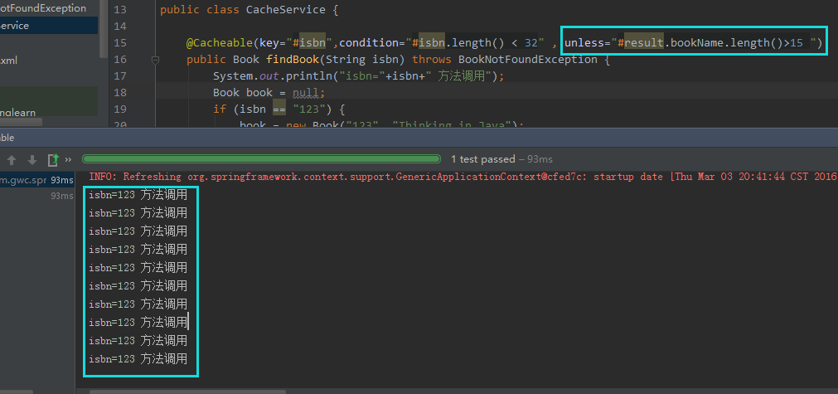The width and height of the screenshot is (838, 394).
Task: Click the CacheService class name
Action: pos(285,10)
